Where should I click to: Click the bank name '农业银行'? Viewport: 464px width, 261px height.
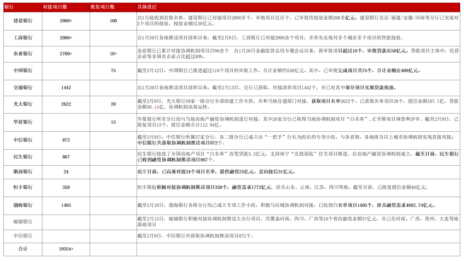tap(23, 54)
